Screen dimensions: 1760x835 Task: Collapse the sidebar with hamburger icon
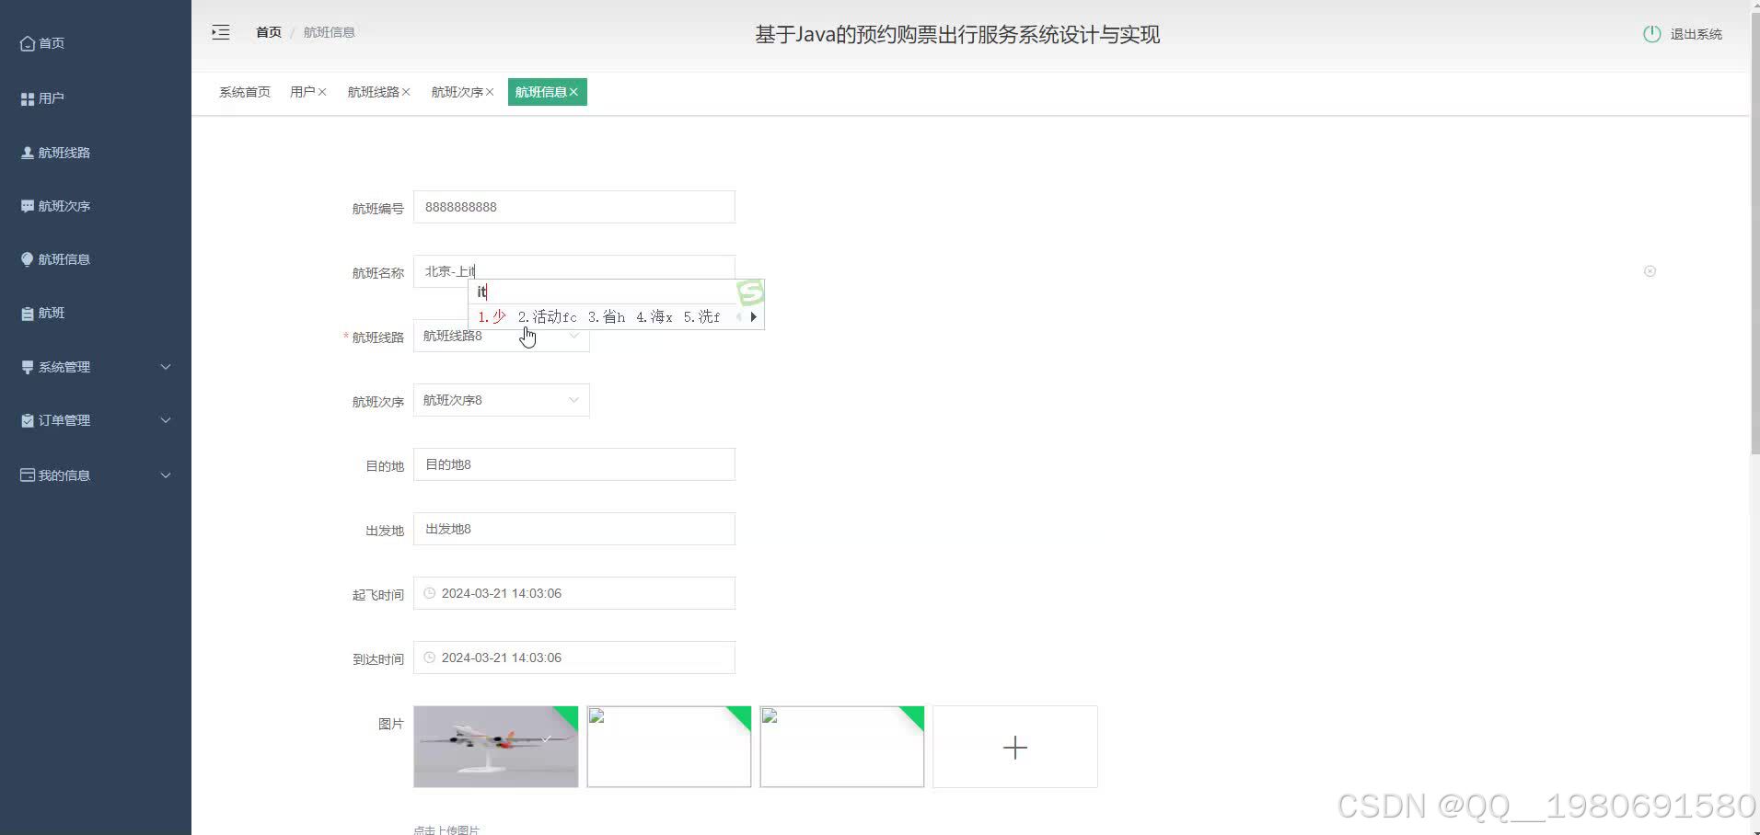221,31
